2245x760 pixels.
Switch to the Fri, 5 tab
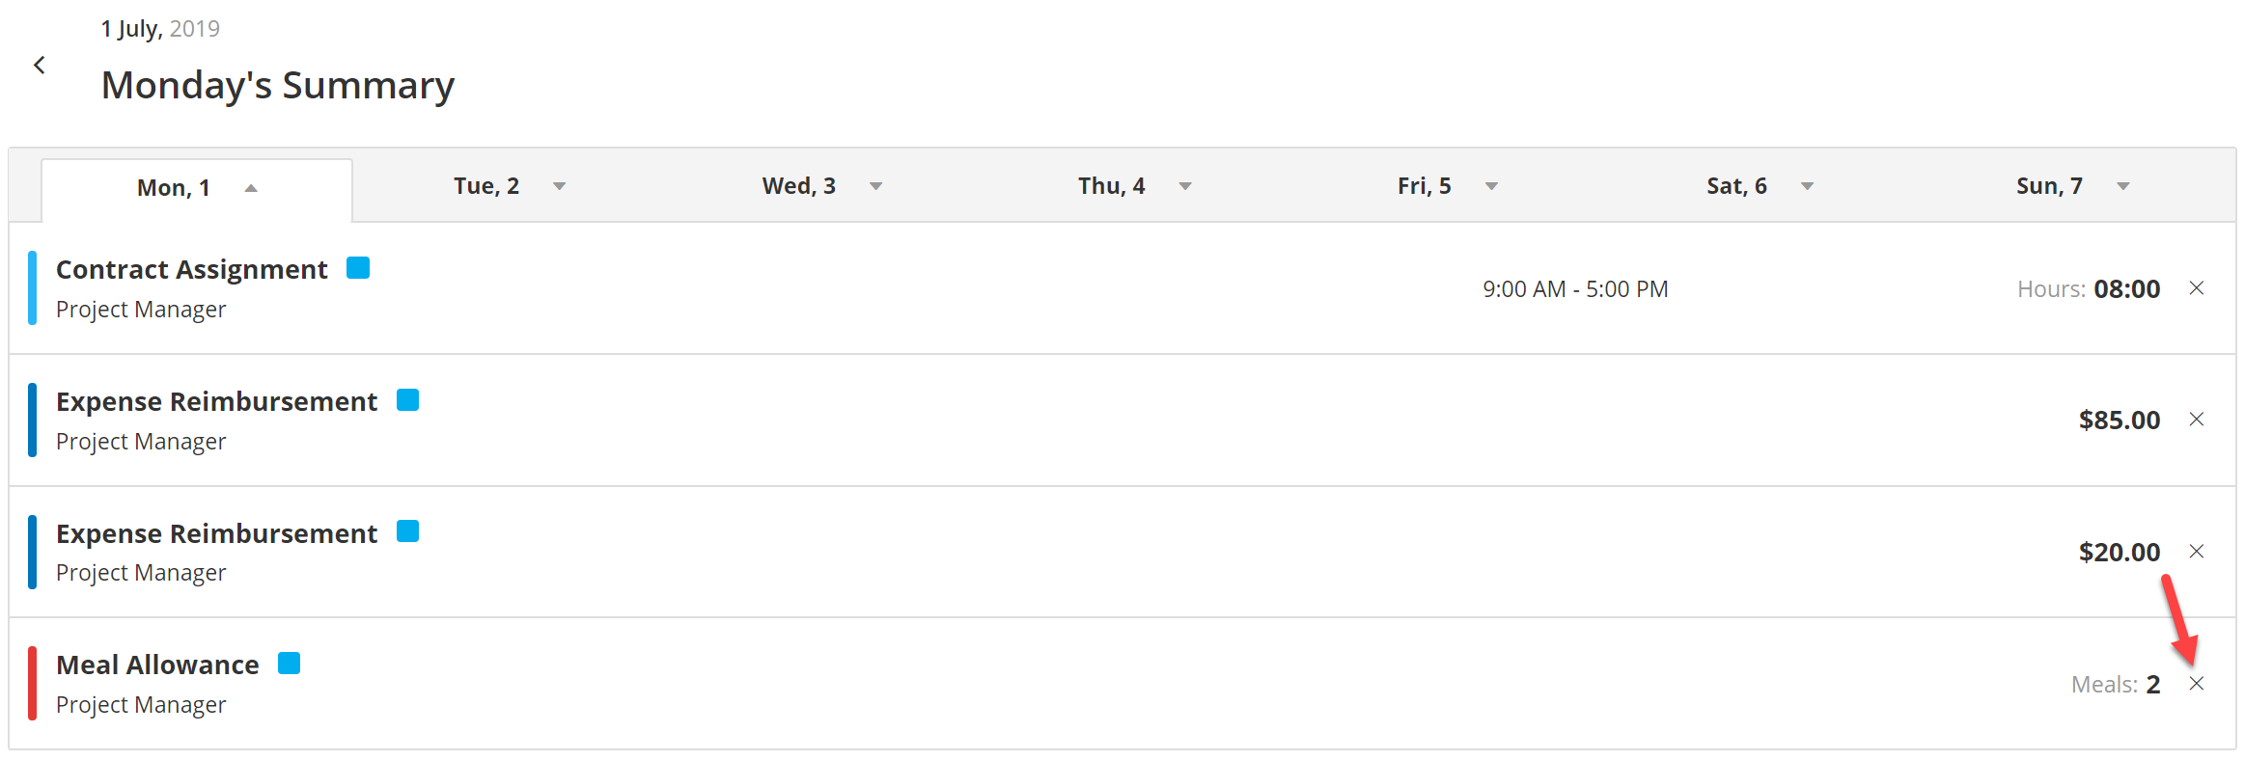point(1424,186)
